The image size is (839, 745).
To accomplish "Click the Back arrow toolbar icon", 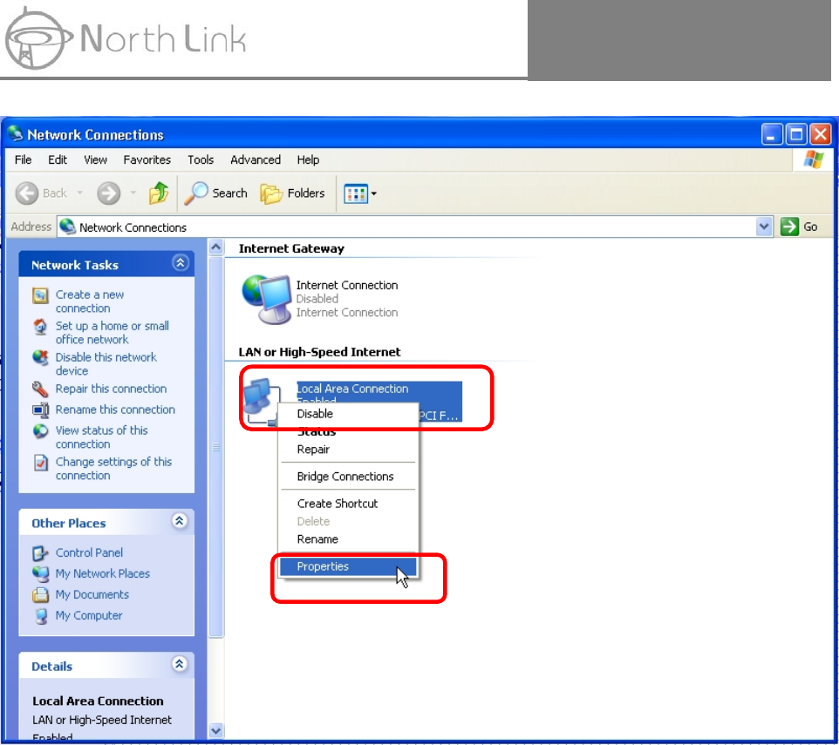I will click(27, 193).
